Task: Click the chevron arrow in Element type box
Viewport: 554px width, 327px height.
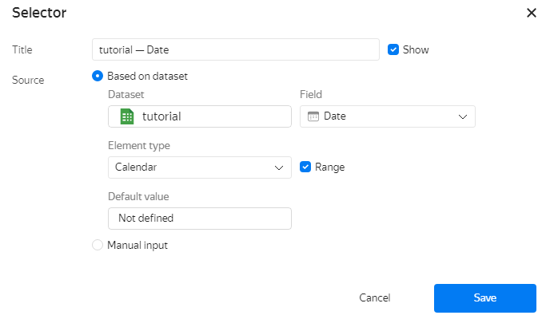Action: pos(278,167)
